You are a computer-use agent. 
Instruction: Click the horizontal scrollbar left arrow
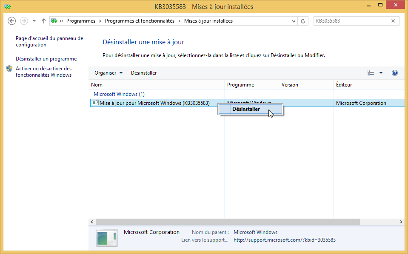pos(92,222)
